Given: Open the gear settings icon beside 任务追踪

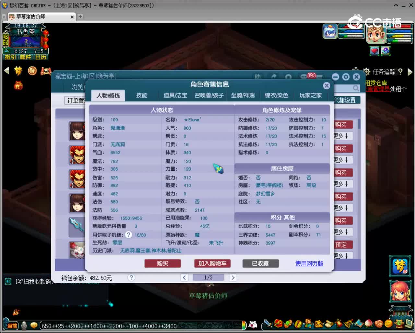Looking at the screenshot, I should (x=367, y=72).
